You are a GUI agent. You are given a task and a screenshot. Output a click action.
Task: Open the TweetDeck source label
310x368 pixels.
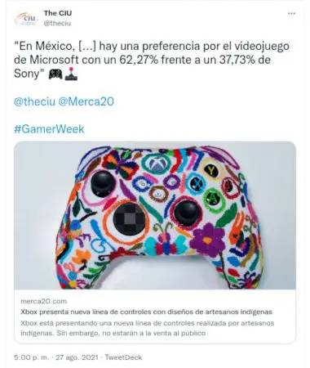pos(123,357)
